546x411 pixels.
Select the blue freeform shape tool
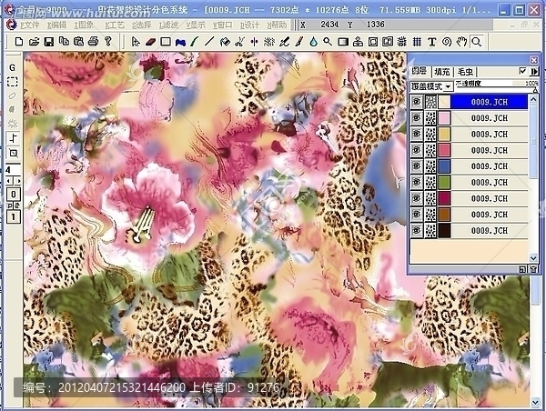(x=180, y=43)
